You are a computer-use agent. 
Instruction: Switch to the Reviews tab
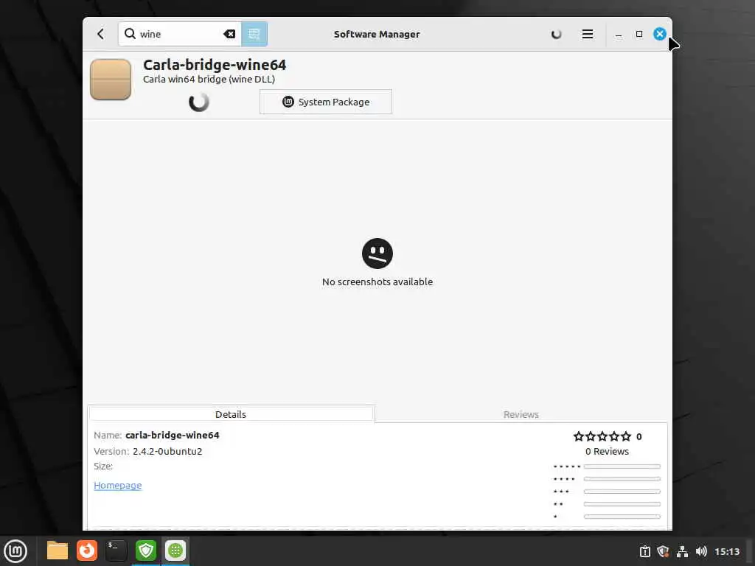coord(521,414)
